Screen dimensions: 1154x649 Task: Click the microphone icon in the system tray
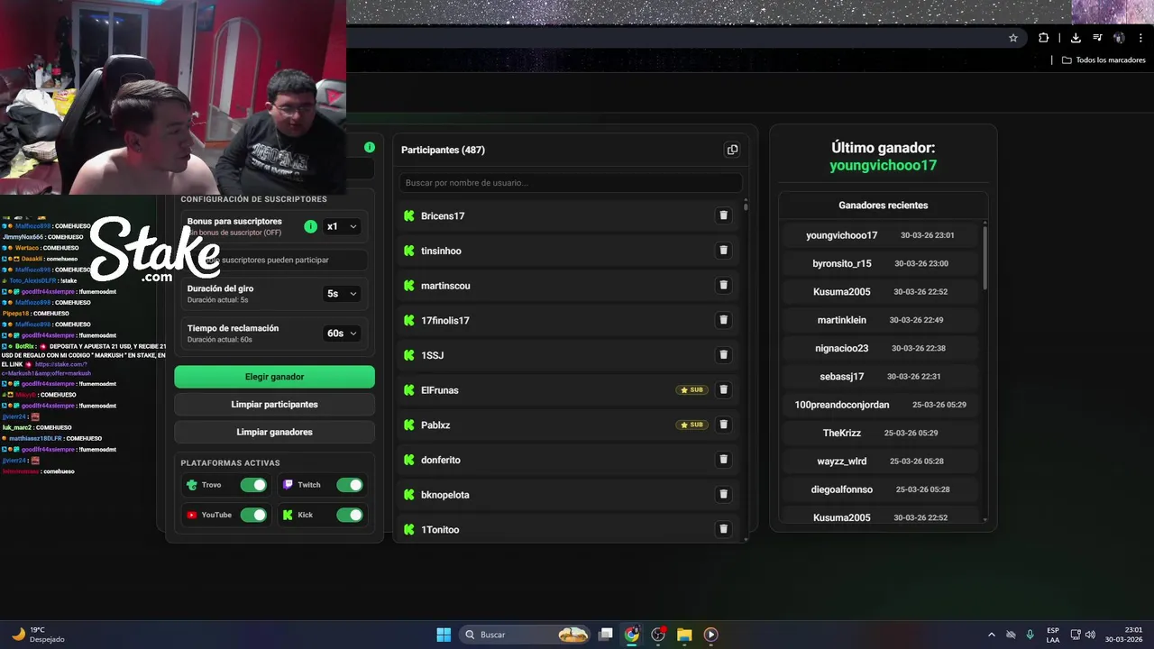1030,635
